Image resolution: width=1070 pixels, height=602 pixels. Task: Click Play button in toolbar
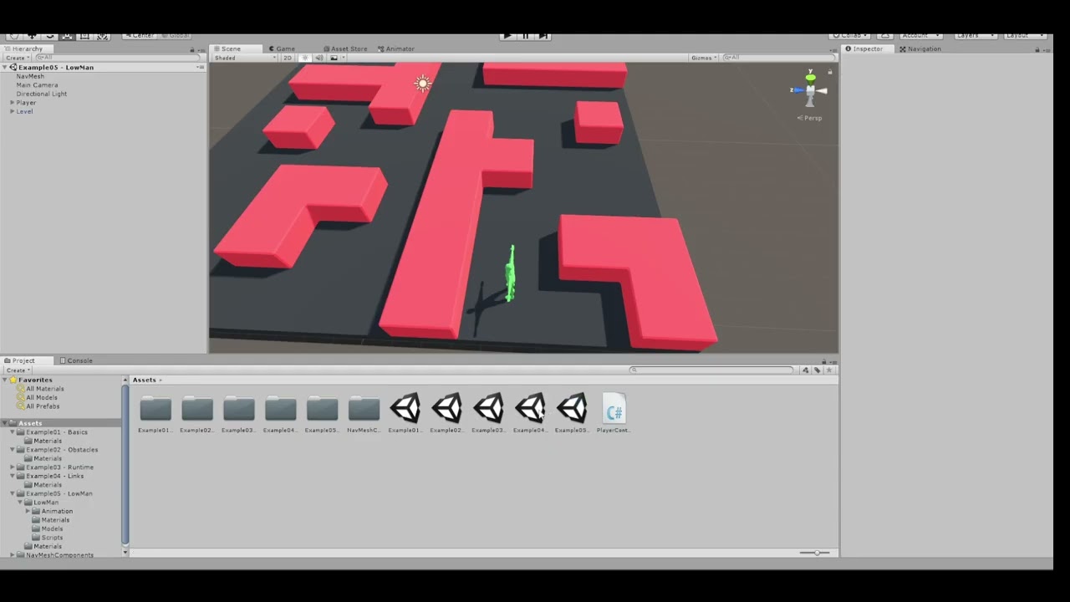(507, 36)
